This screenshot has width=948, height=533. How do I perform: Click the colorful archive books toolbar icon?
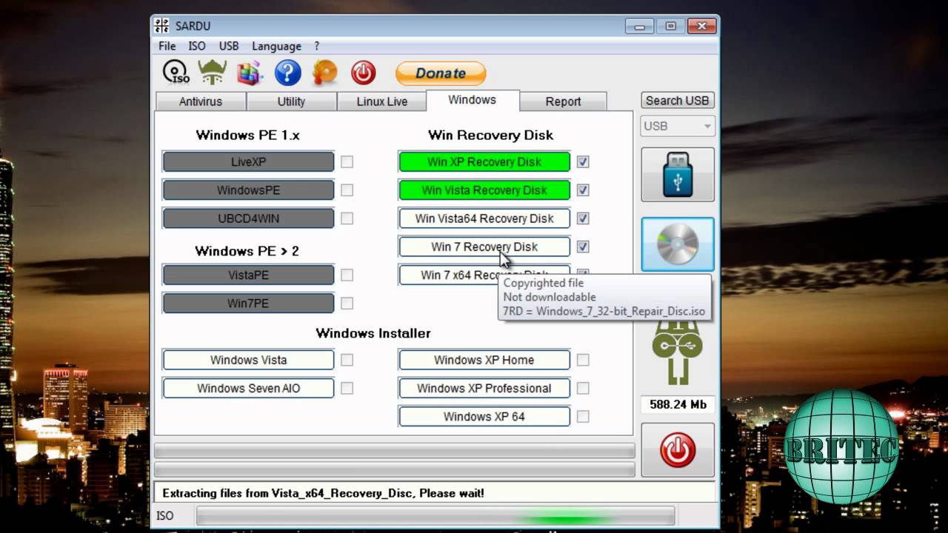250,73
